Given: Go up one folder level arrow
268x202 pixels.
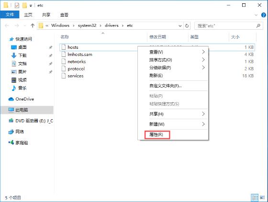Looking at the screenshot, I should tap(33, 26).
